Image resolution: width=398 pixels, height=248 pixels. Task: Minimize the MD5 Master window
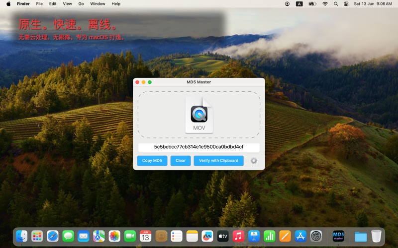click(x=143, y=82)
